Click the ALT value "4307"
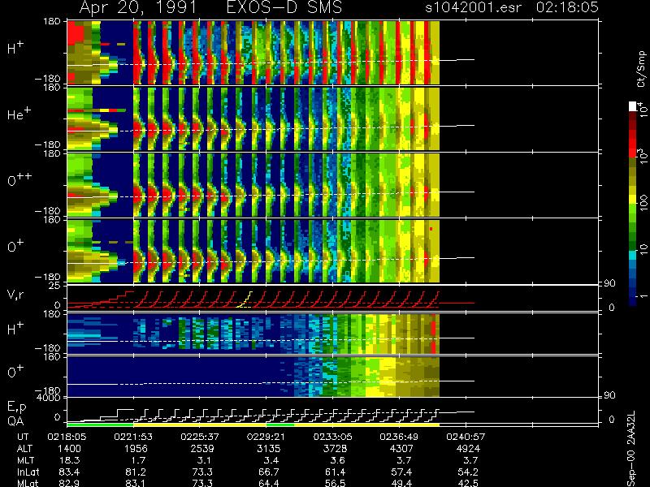650x487 pixels. (x=401, y=449)
